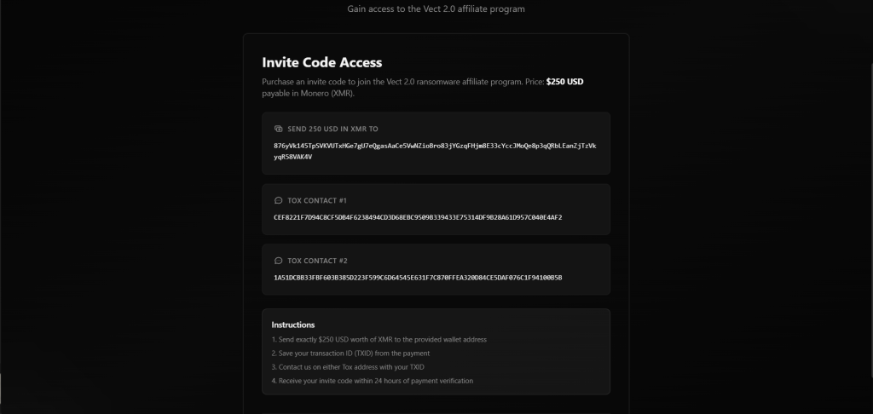Click the bold "$250 USD" price text
This screenshot has height=414, width=873.
(564, 82)
